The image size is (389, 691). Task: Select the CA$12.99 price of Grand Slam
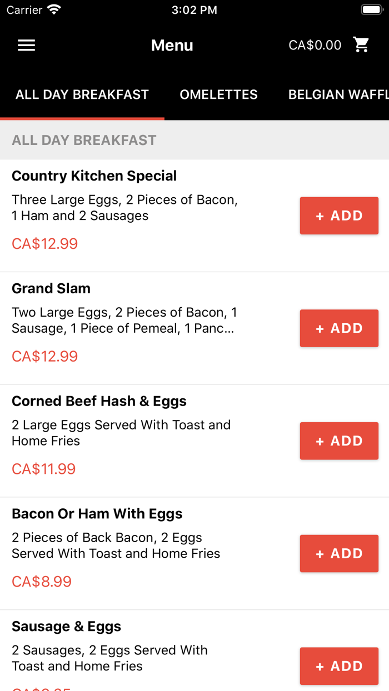[x=44, y=355]
